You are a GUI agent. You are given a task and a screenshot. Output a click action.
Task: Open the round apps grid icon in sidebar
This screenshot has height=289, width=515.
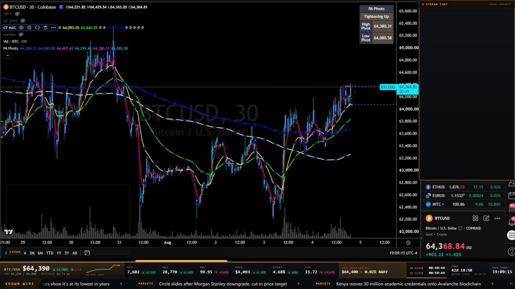click(511, 235)
